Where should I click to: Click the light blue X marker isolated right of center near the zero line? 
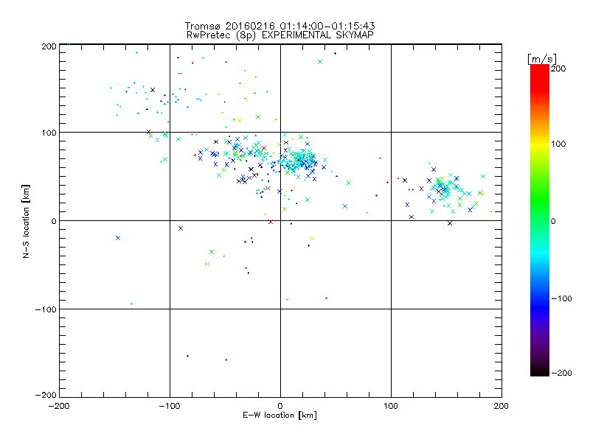[x=345, y=206]
